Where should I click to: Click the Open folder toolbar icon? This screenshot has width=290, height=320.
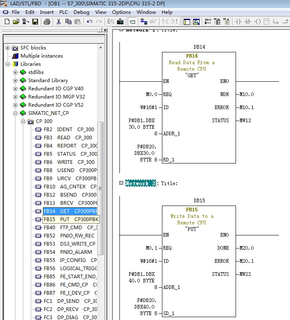point(16,21)
